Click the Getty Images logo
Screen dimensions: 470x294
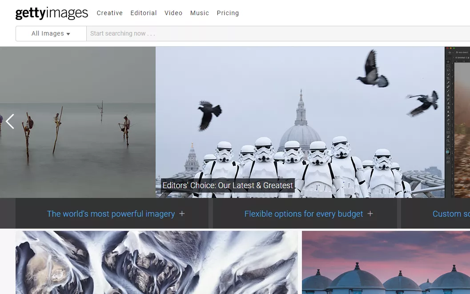tap(52, 13)
